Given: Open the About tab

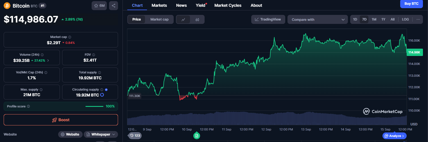Looking at the screenshot, I should [x=256, y=5].
